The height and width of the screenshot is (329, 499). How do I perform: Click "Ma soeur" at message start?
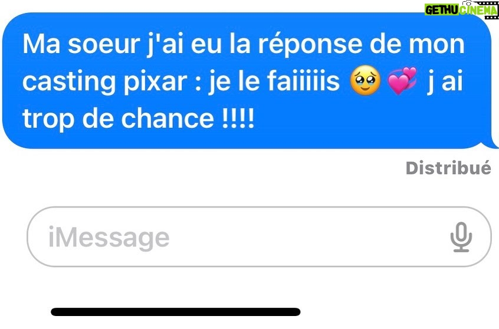pyautogui.click(x=81, y=44)
